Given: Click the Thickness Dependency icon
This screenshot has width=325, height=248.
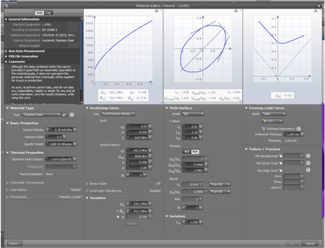Looking at the screenshot, I should pos(263,128).
